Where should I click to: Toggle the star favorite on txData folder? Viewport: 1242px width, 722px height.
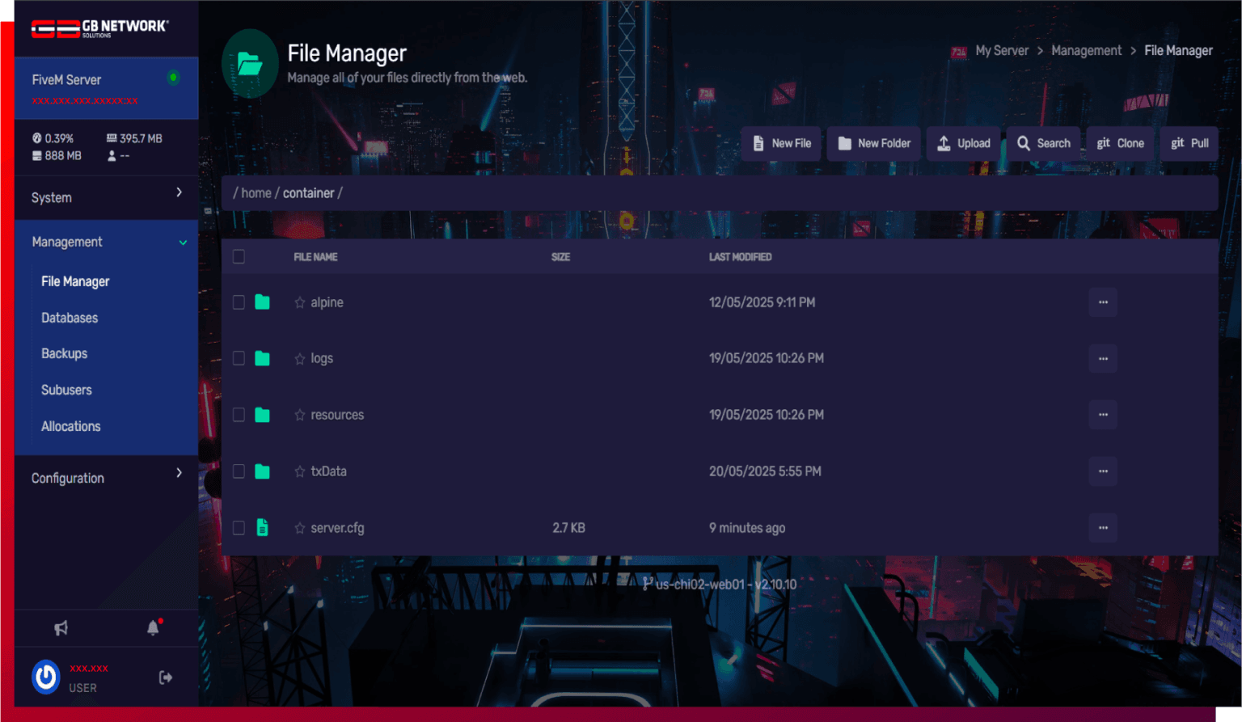pyautogui.click(x=298, y=471)
